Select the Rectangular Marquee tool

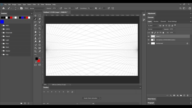tap(40, 16)
